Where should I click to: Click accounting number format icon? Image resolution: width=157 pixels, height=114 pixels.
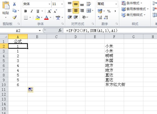(100, 11)
